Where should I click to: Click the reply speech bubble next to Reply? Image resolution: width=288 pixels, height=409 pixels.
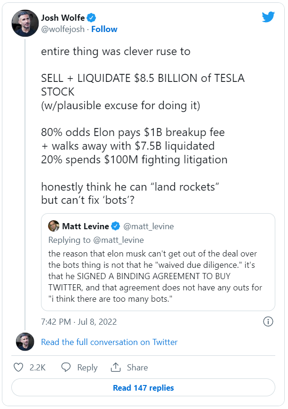(x=66, y=368)
